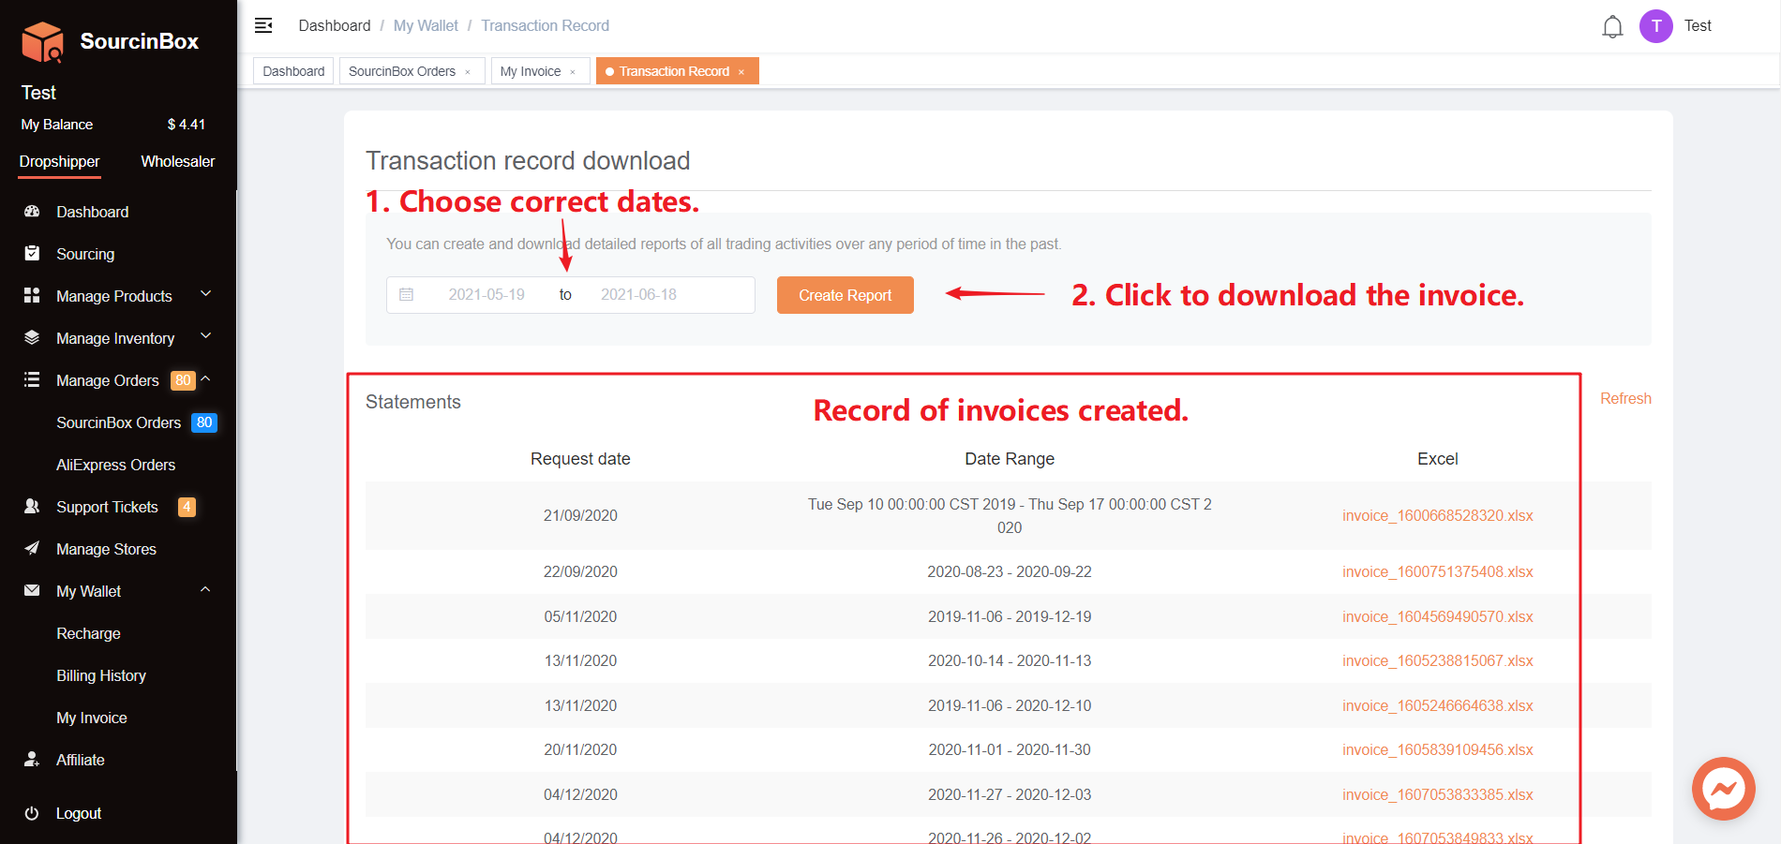Download invoice_1600668528320.xlsx
Viewport: 1781px width, 844px height.
click(1437, 515)
